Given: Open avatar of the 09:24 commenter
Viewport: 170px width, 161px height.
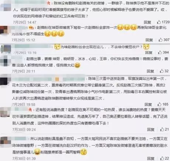Looking at the screenshot, I should click(5, 112).
